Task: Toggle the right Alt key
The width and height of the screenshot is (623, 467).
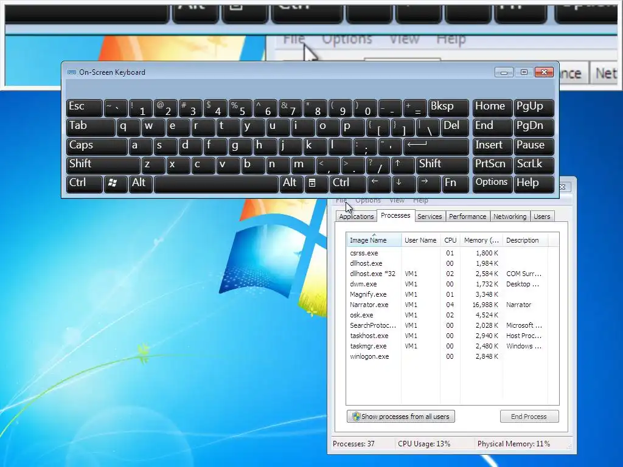Action: (x=291, y=184)
